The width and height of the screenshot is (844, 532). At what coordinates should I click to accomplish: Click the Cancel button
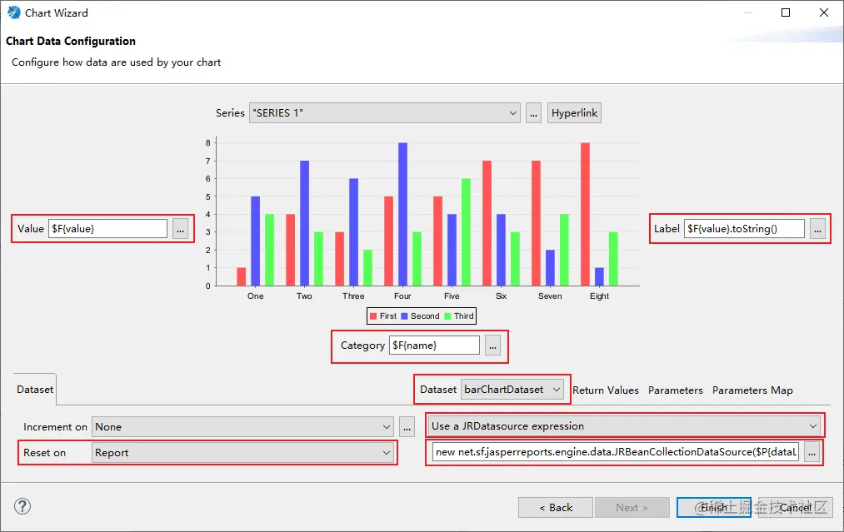click(795, 507)
